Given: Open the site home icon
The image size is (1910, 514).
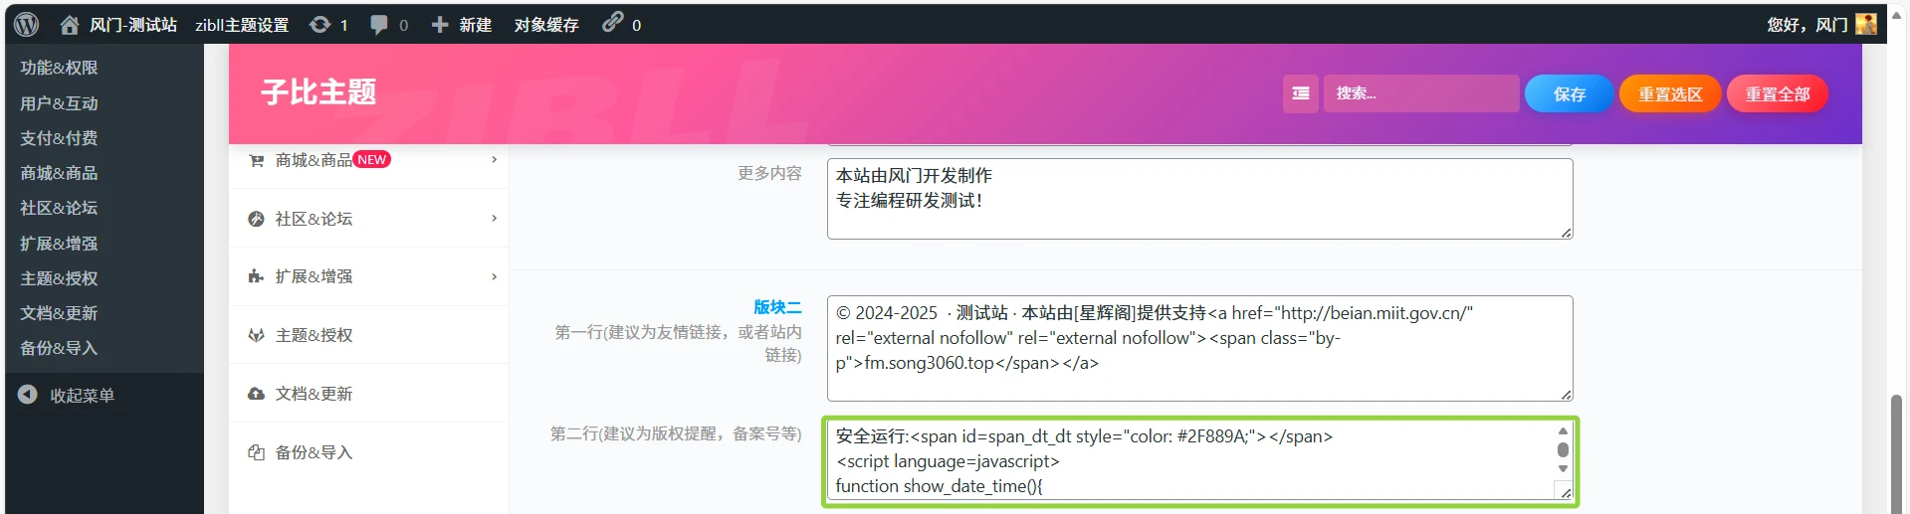Looking at the screenshot, I should point(69,25).
